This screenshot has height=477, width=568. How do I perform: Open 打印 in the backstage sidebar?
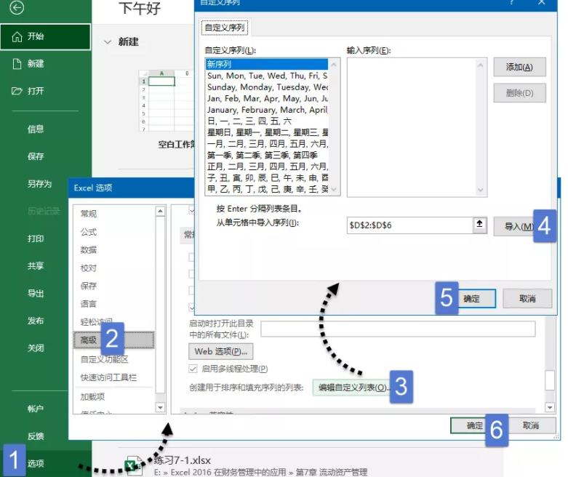[36, 238]
